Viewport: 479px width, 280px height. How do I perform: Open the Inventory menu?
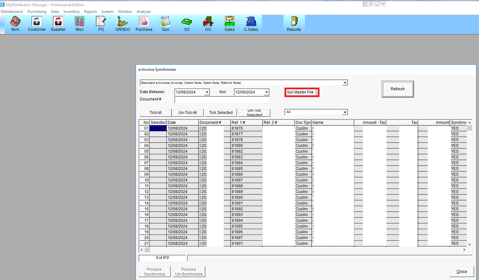[71, 12]
